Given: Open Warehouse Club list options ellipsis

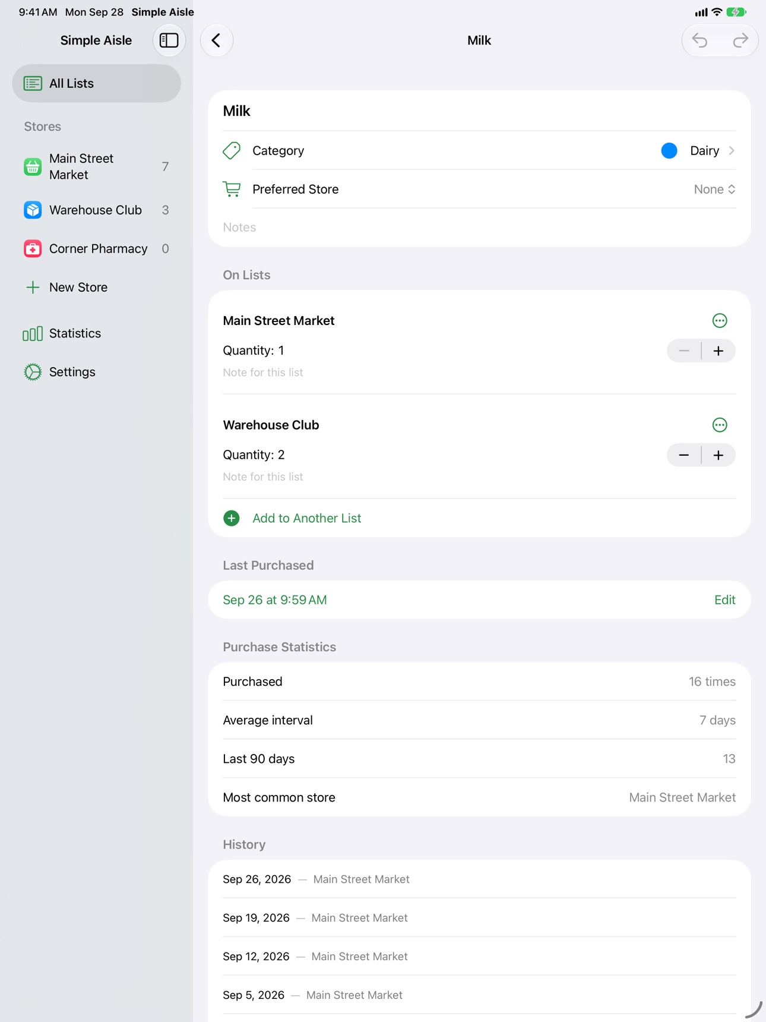Looking at the screenshot, I should (720, 425).
